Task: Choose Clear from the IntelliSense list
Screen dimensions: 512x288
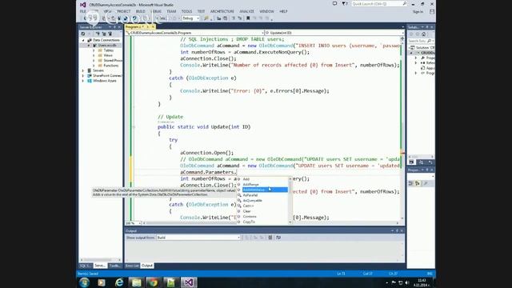Action: coord(247,211)
